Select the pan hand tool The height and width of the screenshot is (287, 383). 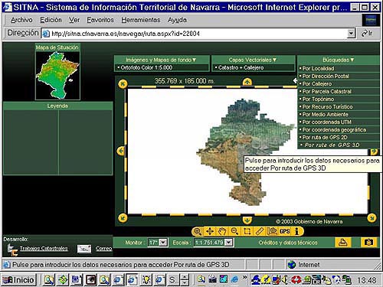pos(222,232)
